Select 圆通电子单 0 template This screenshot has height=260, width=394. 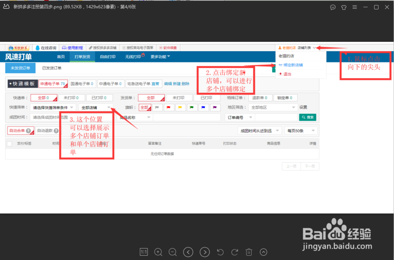pos(82,84)
